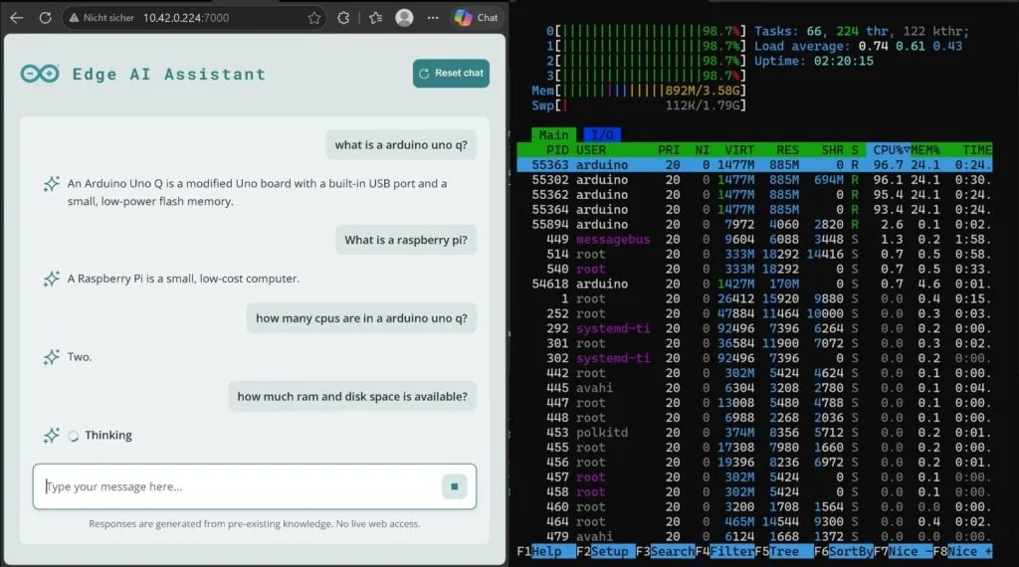Screen dimensions: 1019x567
Task: Click the 'Edge AI Assistant' title
Action: [169, 74]
